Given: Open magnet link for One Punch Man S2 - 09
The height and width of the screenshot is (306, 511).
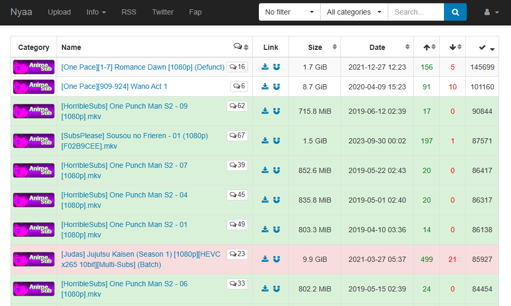Looking at the screenshot, I should pyautogui.click(x=277, y=111).
